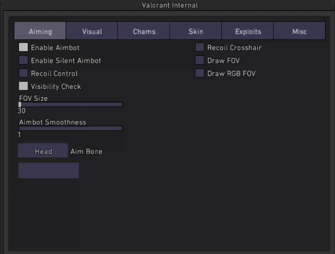Click the FOV Size value 30

pos(22,111)
